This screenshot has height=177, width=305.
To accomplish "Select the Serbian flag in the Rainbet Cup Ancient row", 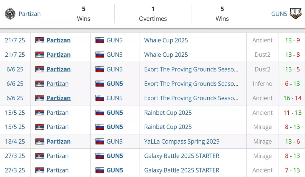I will (x=40, y=113).
